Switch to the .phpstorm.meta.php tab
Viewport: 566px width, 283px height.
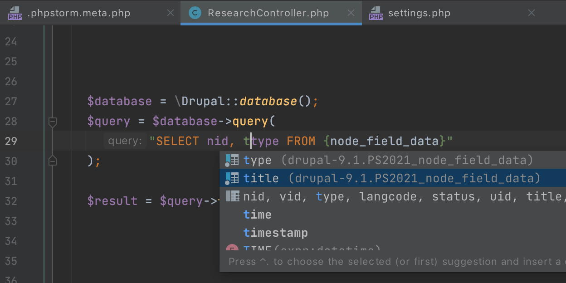point(90,13)
